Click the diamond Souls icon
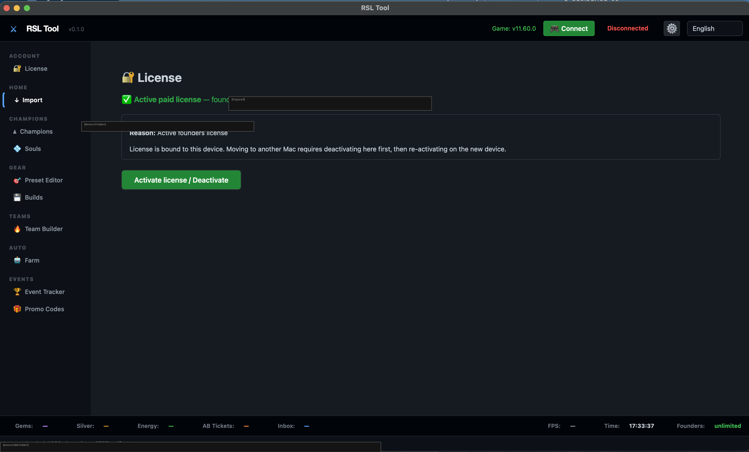The image size is (749, 452). (x=17, y=149)
